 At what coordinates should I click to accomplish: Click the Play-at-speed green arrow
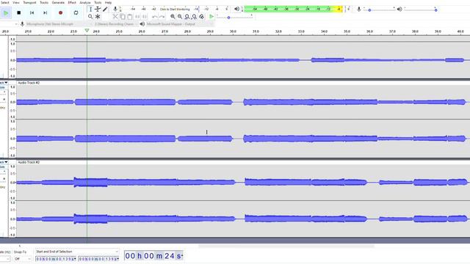pyautogui.click(x=211, y=16)
